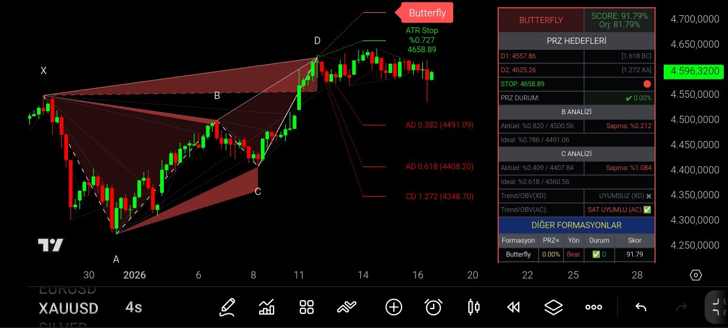Click the PRZ DURUM label

click(x=520, y=98)
